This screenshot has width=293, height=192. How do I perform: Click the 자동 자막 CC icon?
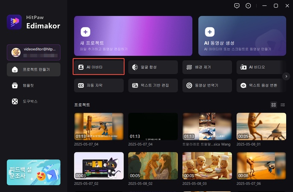click(x=81, y=85)
